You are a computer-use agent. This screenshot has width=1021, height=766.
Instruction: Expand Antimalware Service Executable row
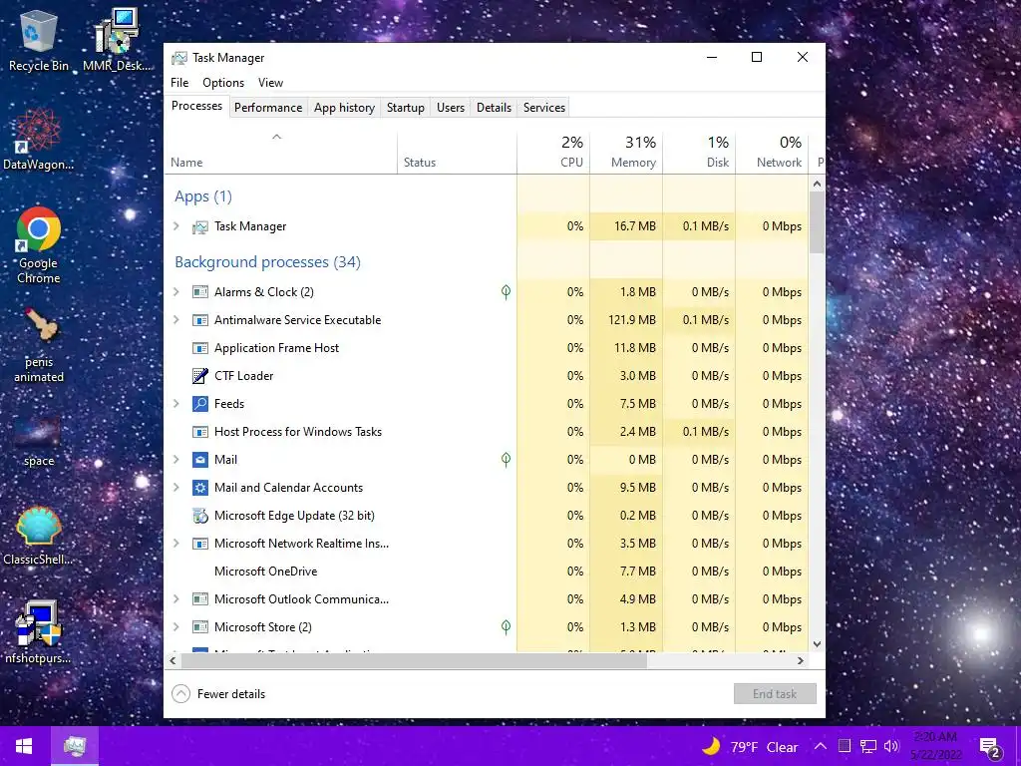coord(175,320)
